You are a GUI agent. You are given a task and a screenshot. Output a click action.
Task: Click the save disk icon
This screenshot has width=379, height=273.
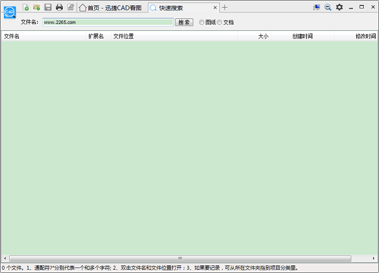click(x=48, y=8)
